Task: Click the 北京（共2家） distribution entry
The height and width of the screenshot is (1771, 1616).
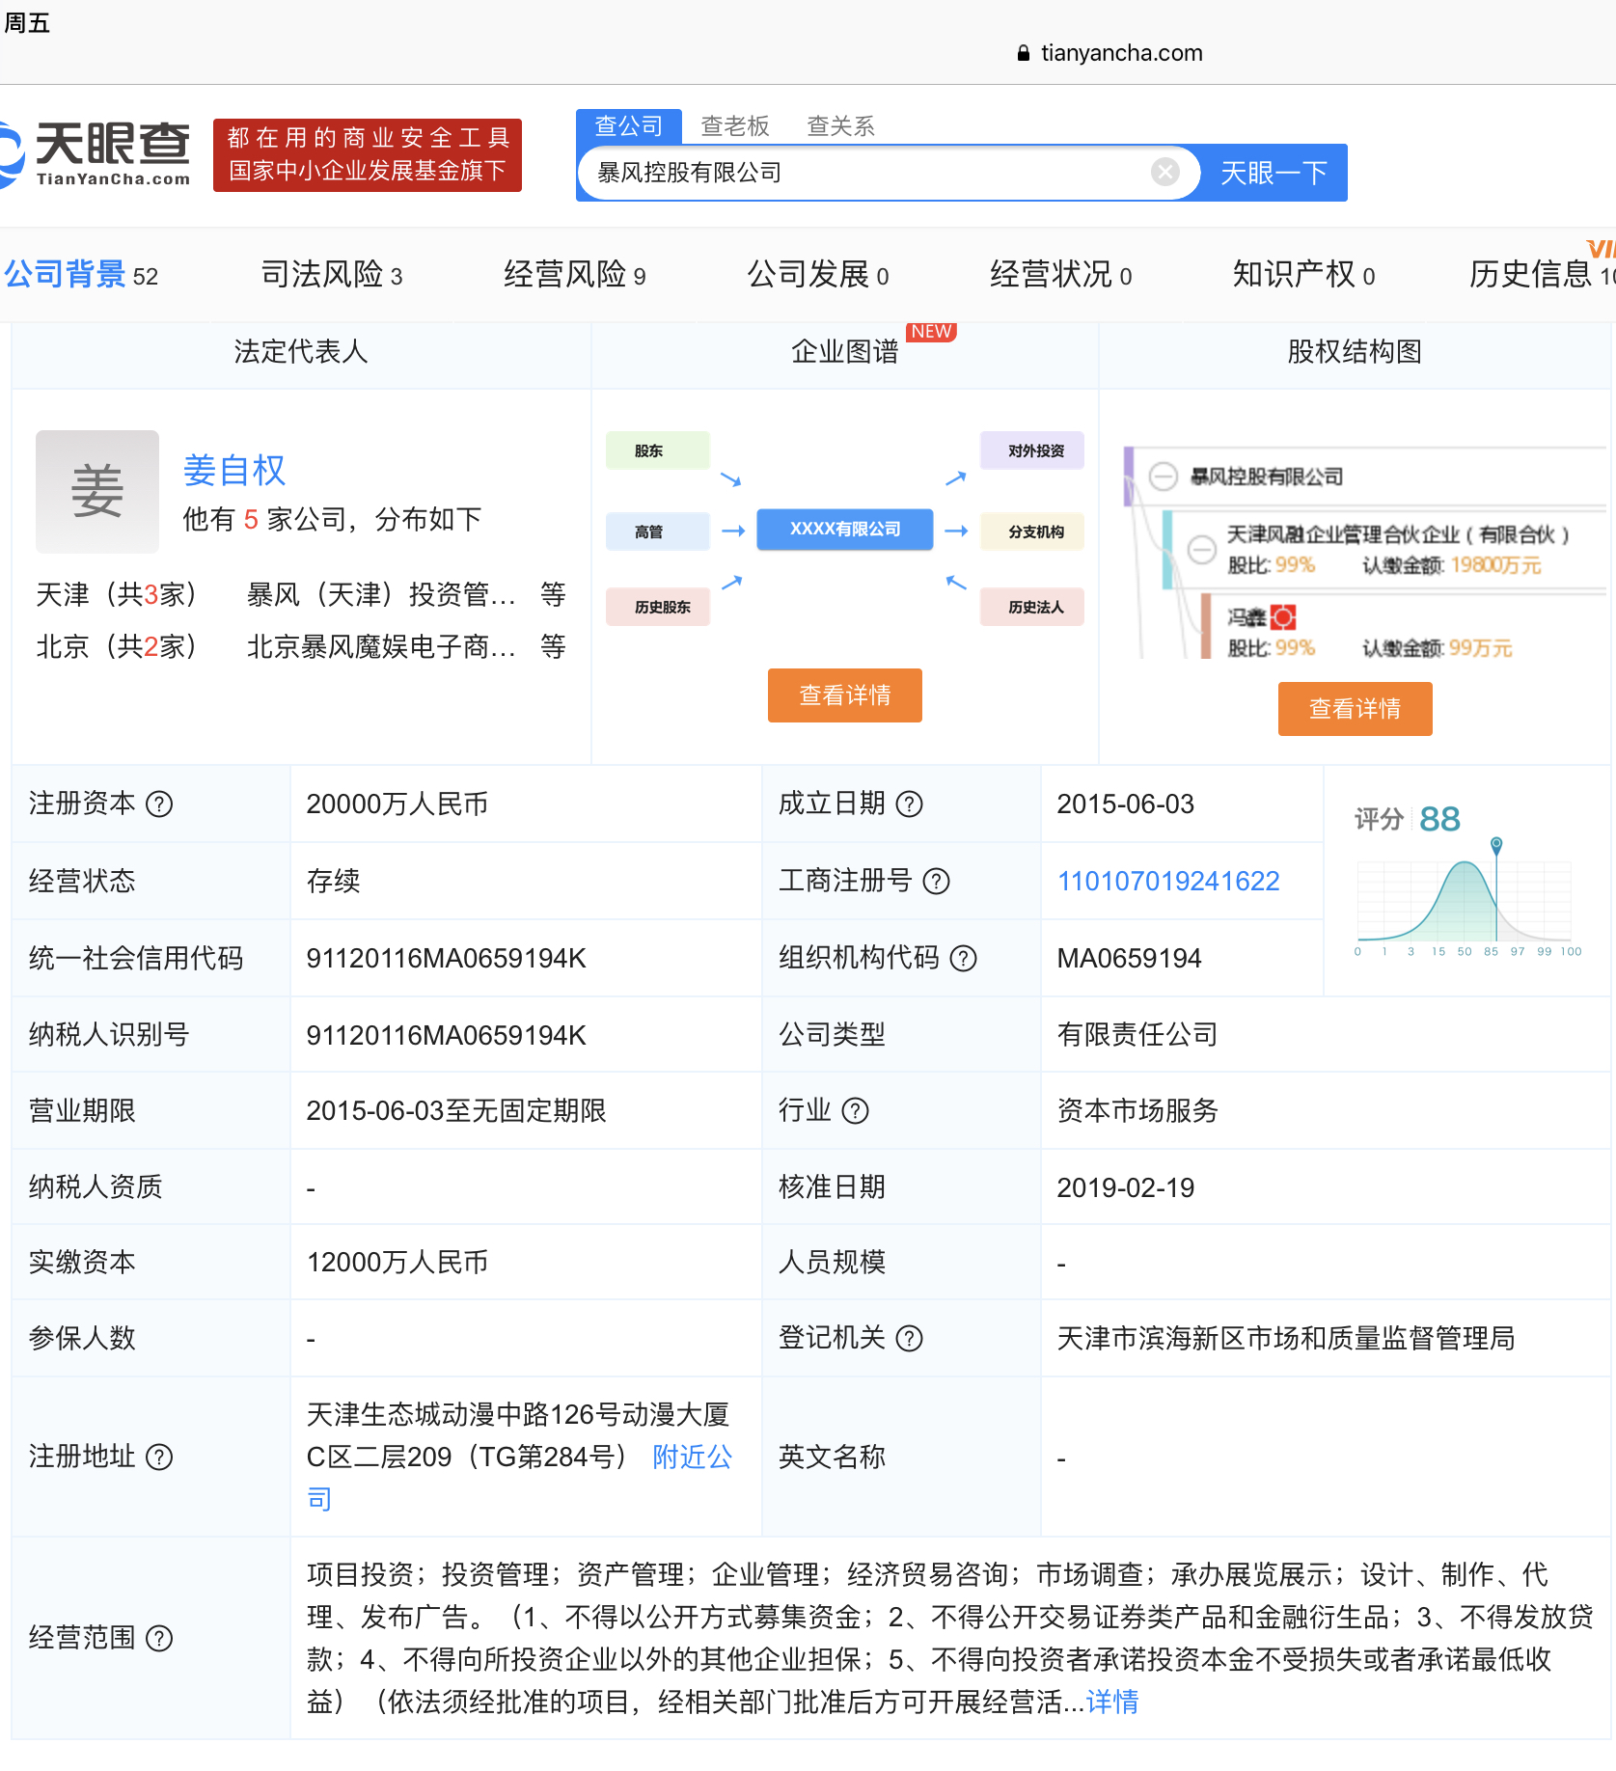Action: click(x=116, y=646)
